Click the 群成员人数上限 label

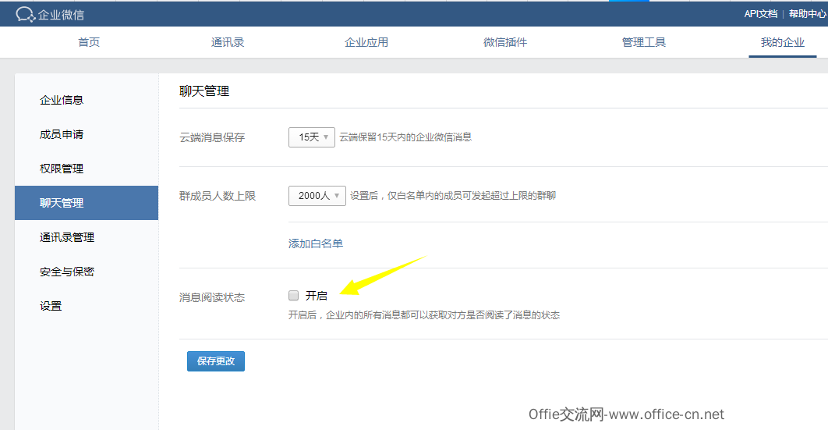(x=218, y=196)
